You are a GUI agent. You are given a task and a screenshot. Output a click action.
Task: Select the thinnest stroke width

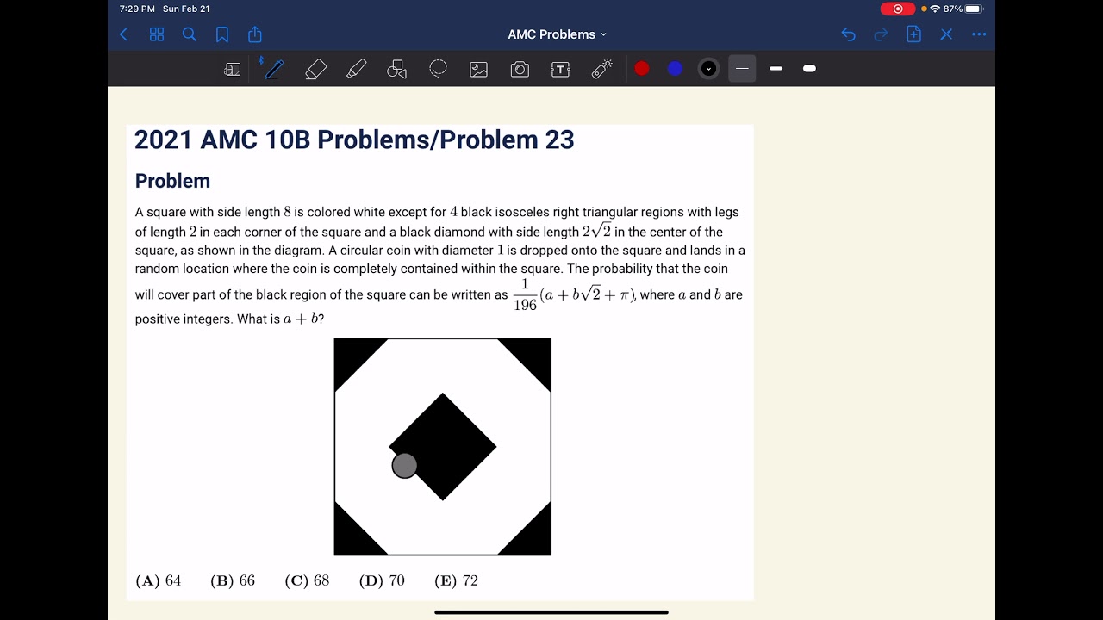tap(742, 68)
